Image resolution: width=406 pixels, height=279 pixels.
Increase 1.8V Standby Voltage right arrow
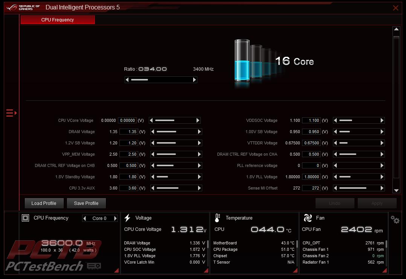[199, 177]
